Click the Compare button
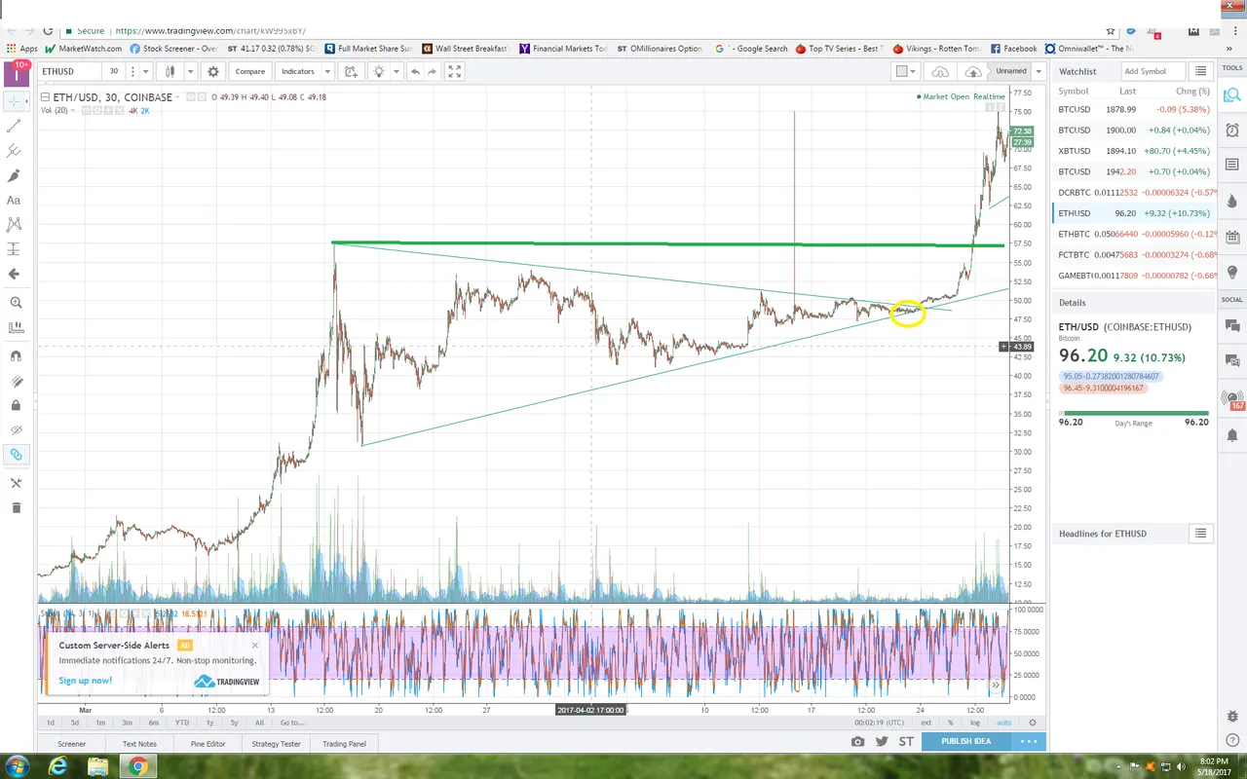 click(x=250, y=71)
